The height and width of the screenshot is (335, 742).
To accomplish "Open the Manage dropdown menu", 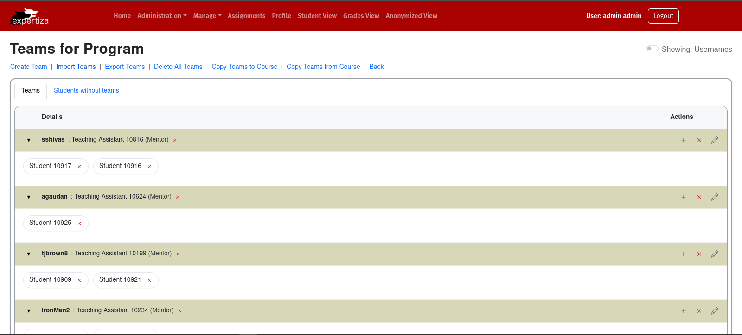I will point(207,16).
